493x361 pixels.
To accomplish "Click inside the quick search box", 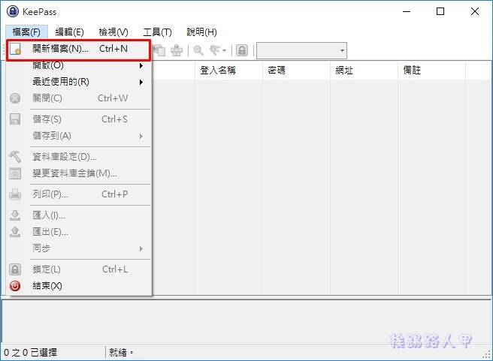I will [x=297, y=50].
